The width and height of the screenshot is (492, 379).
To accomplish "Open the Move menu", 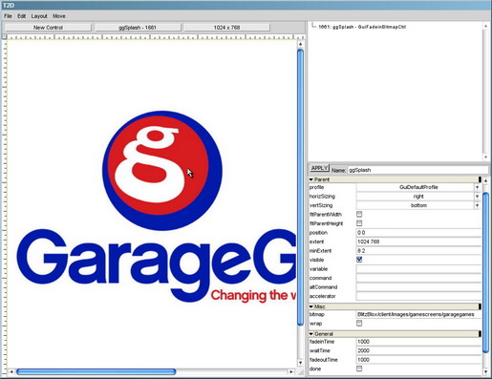I will [x=59, y=16].
